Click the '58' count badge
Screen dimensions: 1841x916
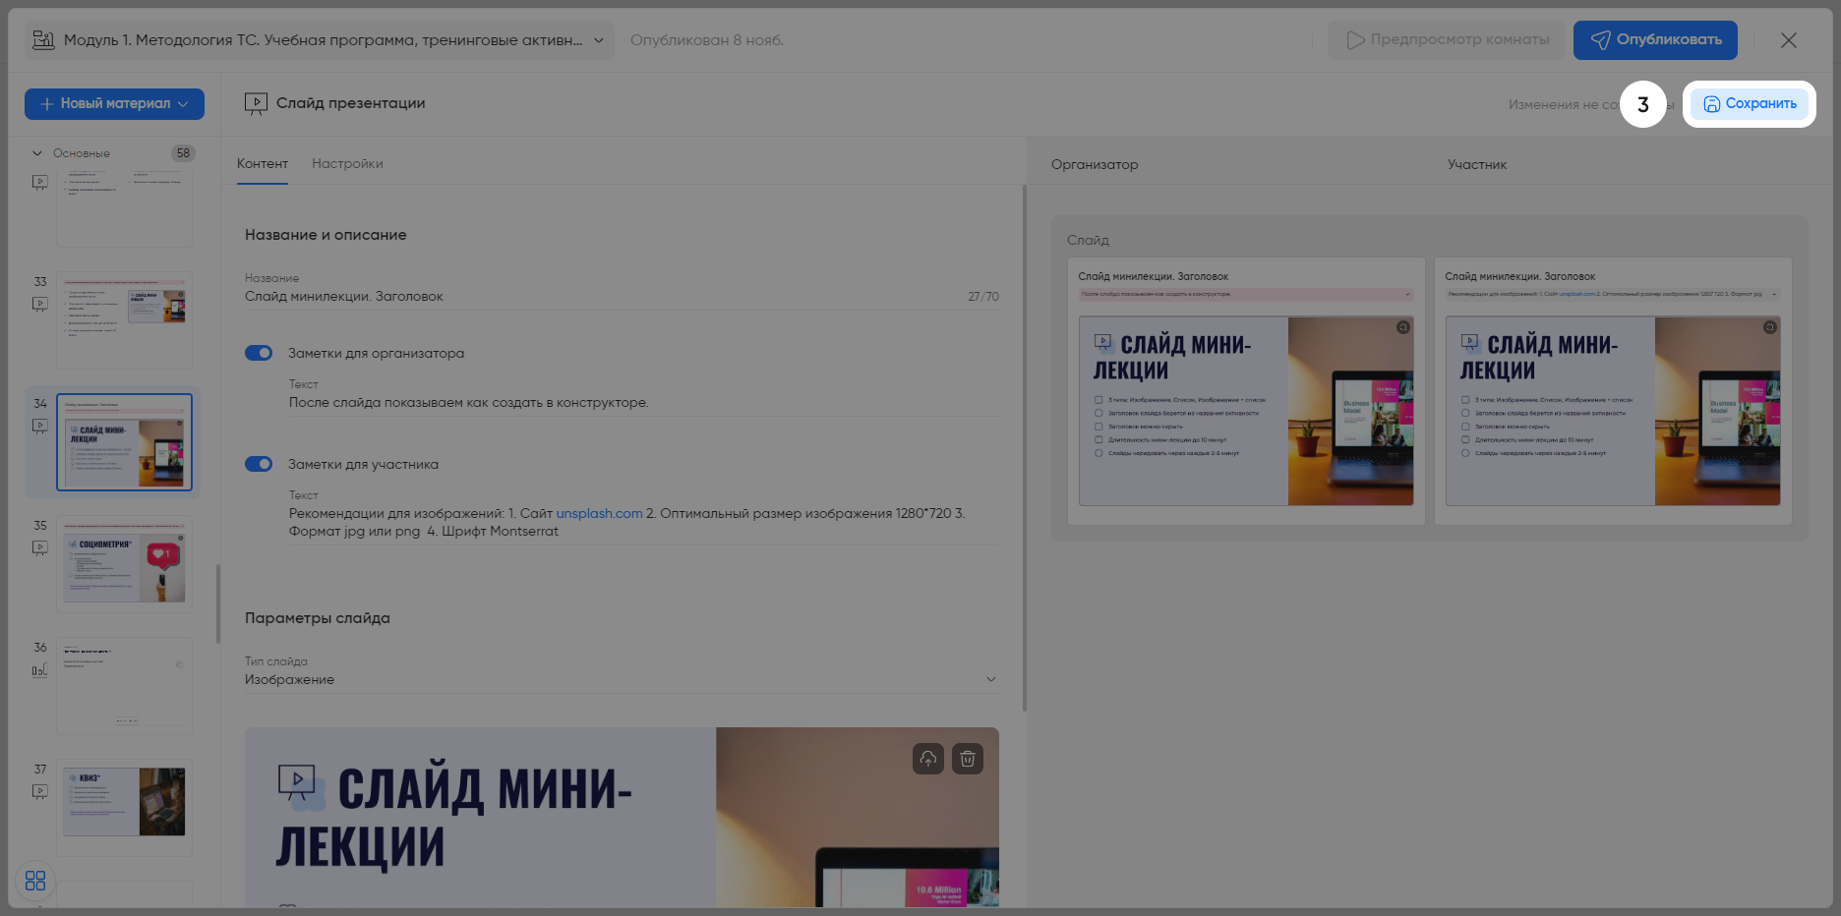point(183,153)
